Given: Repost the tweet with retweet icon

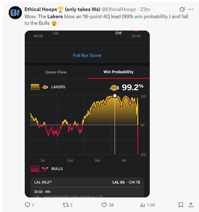Looking at the screenshot, I should (66, 205).
